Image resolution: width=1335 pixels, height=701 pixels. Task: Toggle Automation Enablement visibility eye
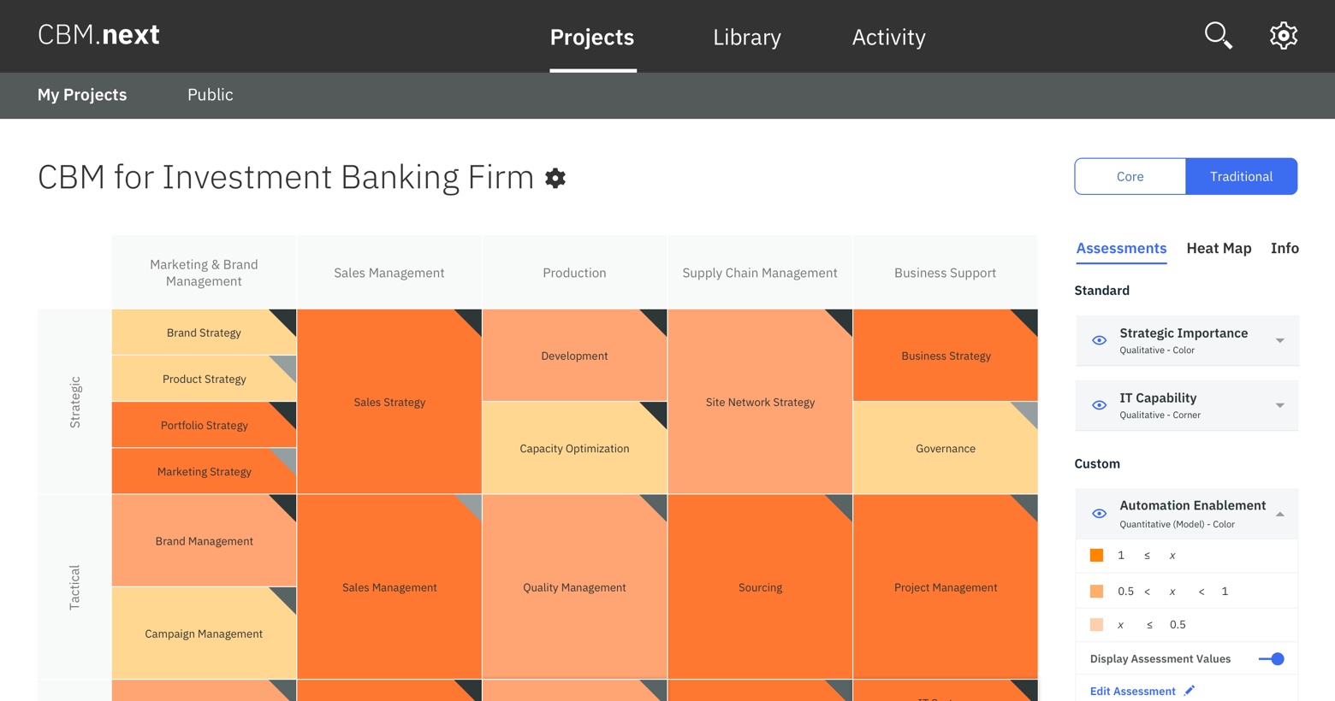[x=1099, y=514]
